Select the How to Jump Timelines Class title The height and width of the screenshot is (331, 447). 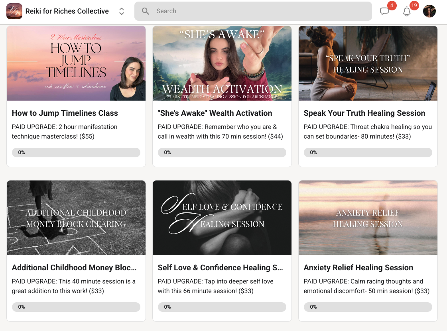tap(65, 113)
